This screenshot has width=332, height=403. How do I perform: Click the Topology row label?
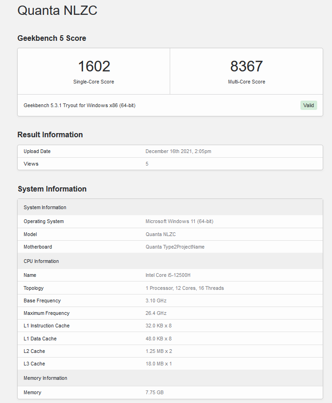click(x=34, y=288)
